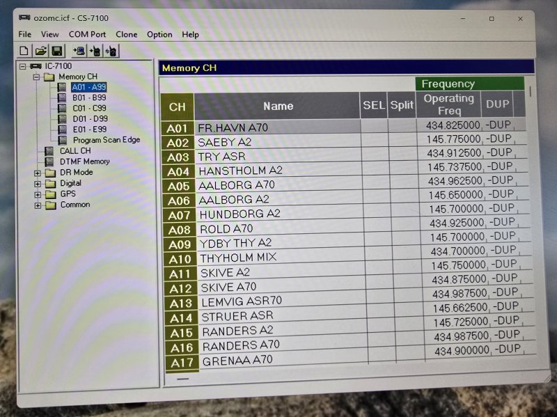The width and height of the screenshot is (557, 417).
Task: Open a file using the folder toolbar icon
Action: [x=40, y=51]
